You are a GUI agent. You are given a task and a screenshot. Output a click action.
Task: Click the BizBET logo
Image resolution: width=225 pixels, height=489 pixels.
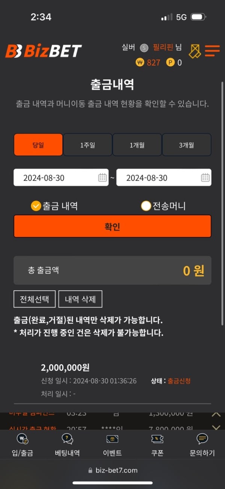point(43,51)
